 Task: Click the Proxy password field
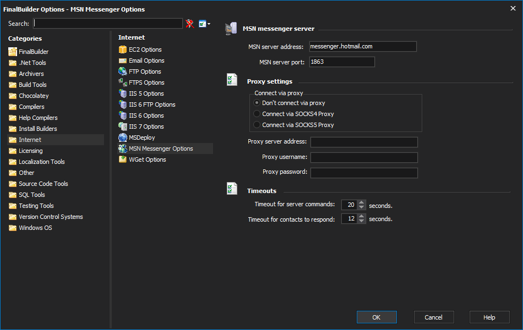[364, 173]
